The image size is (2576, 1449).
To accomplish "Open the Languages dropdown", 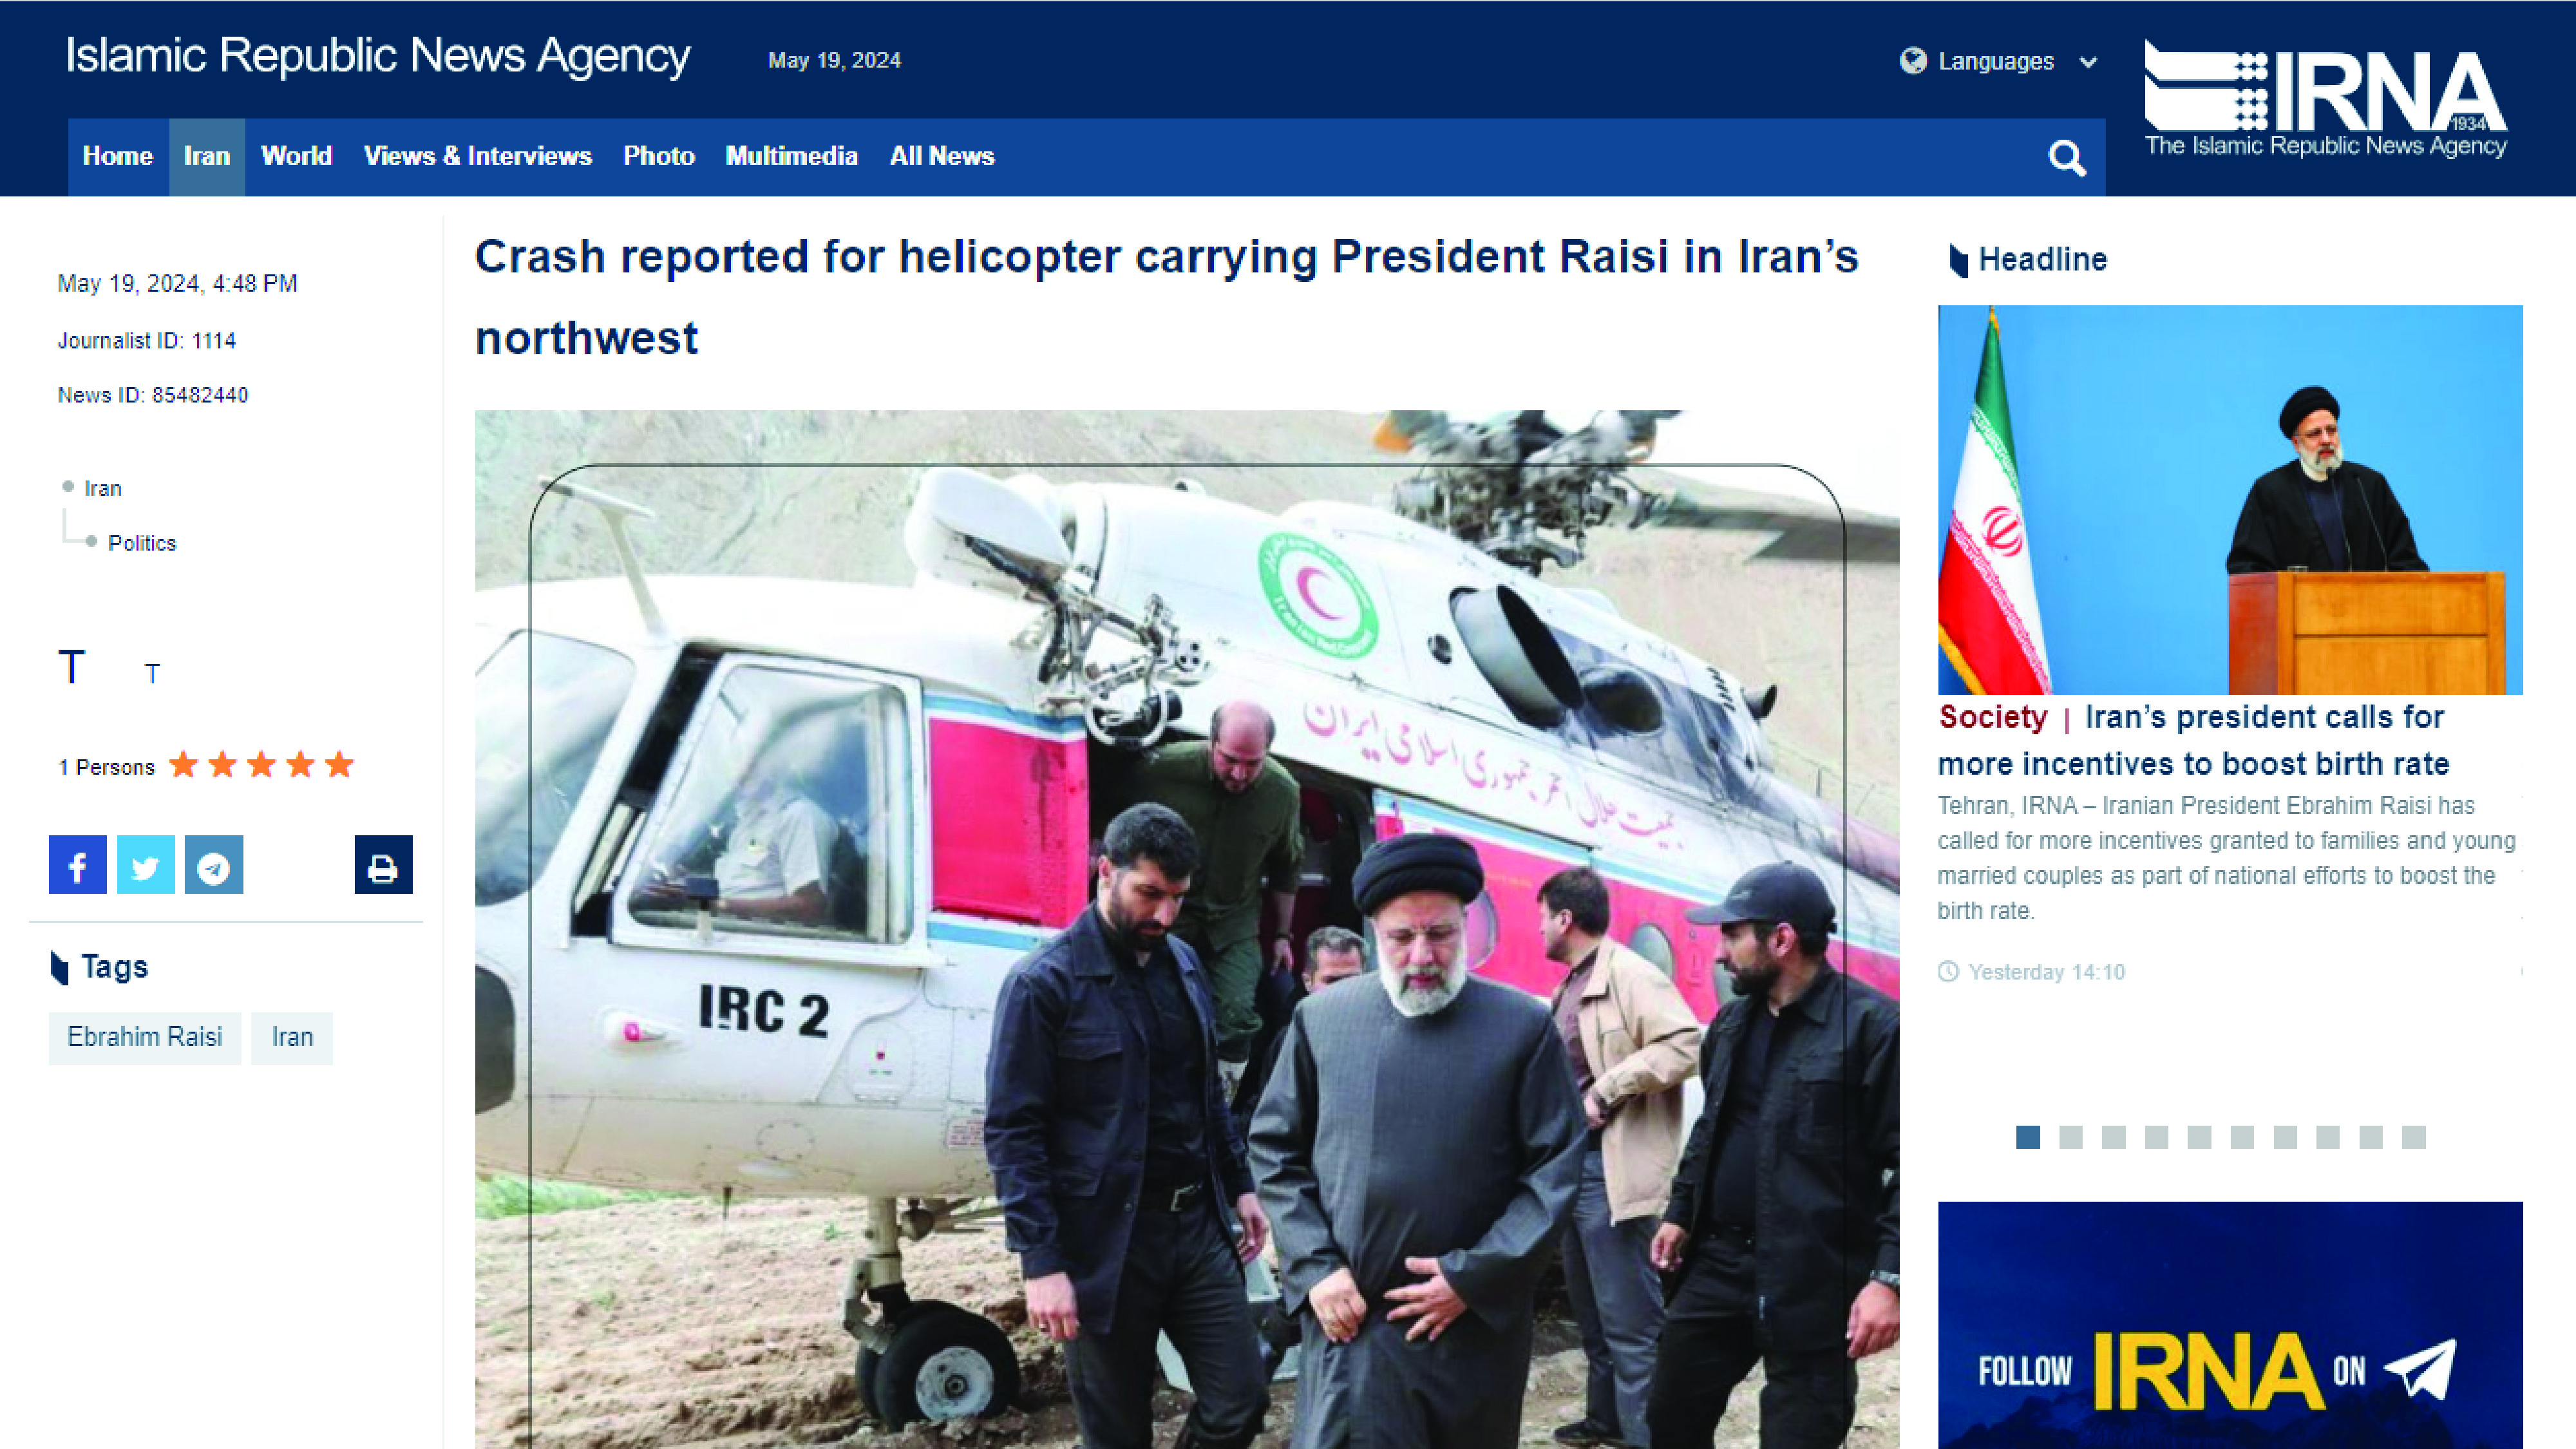I will pos(1997,62).
